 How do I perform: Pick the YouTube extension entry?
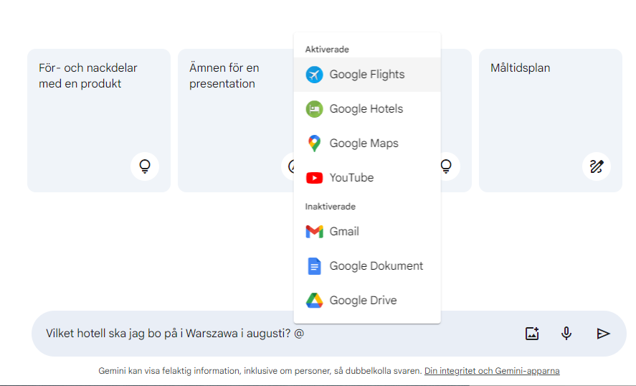tap(351, 178)
